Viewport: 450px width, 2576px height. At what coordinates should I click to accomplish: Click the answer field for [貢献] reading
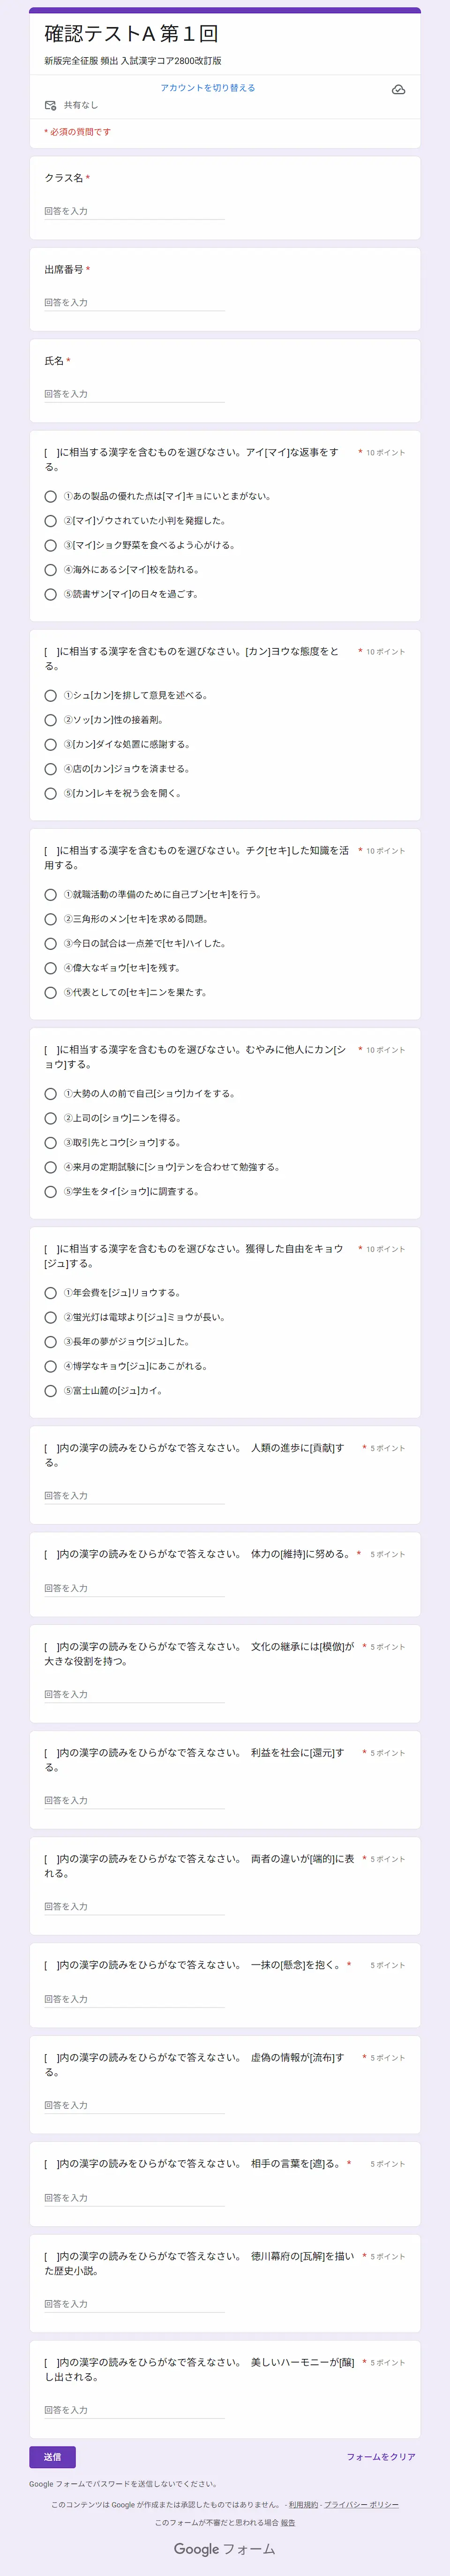[x=134, y=1496]
